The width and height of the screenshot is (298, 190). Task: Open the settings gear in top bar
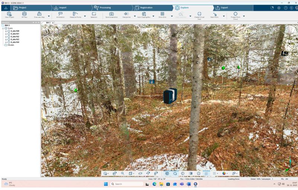pyautogui.click(x=279, y=8)
